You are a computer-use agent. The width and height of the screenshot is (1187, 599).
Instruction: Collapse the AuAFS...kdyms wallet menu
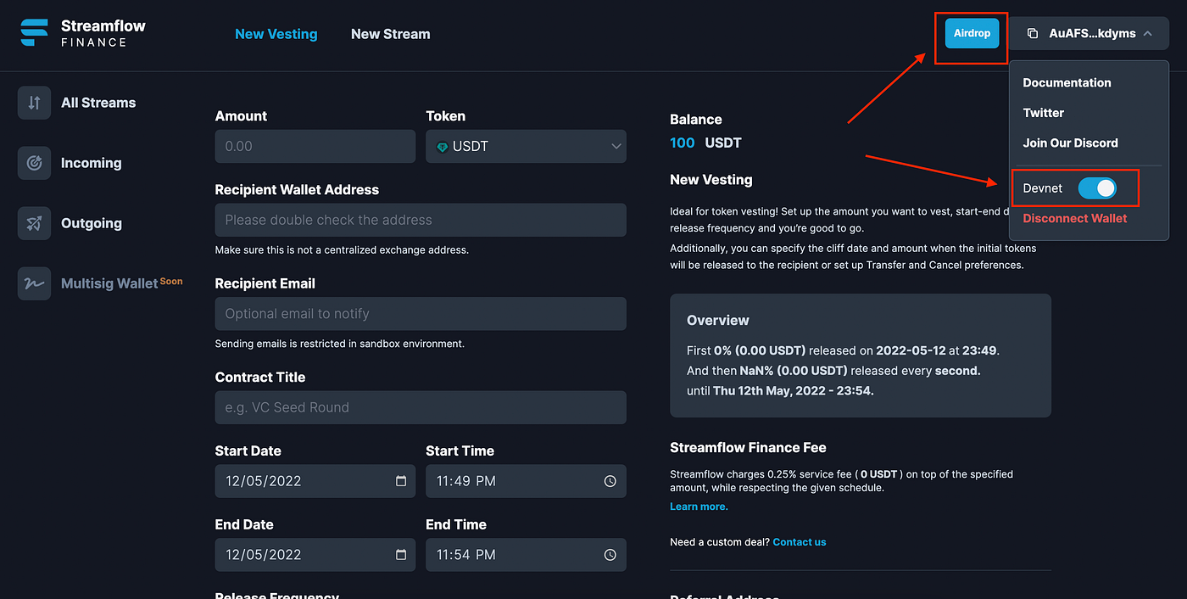click(x=1089, y=34)
